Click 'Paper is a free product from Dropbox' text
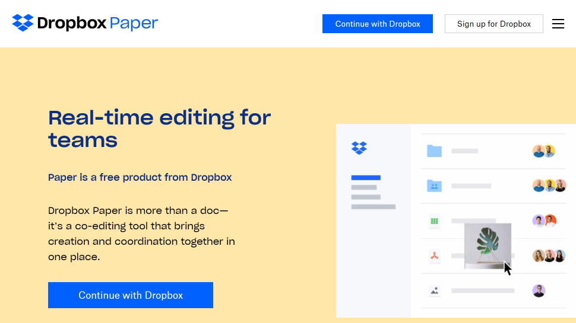This screenshot has height=323, width=576. 140,177
